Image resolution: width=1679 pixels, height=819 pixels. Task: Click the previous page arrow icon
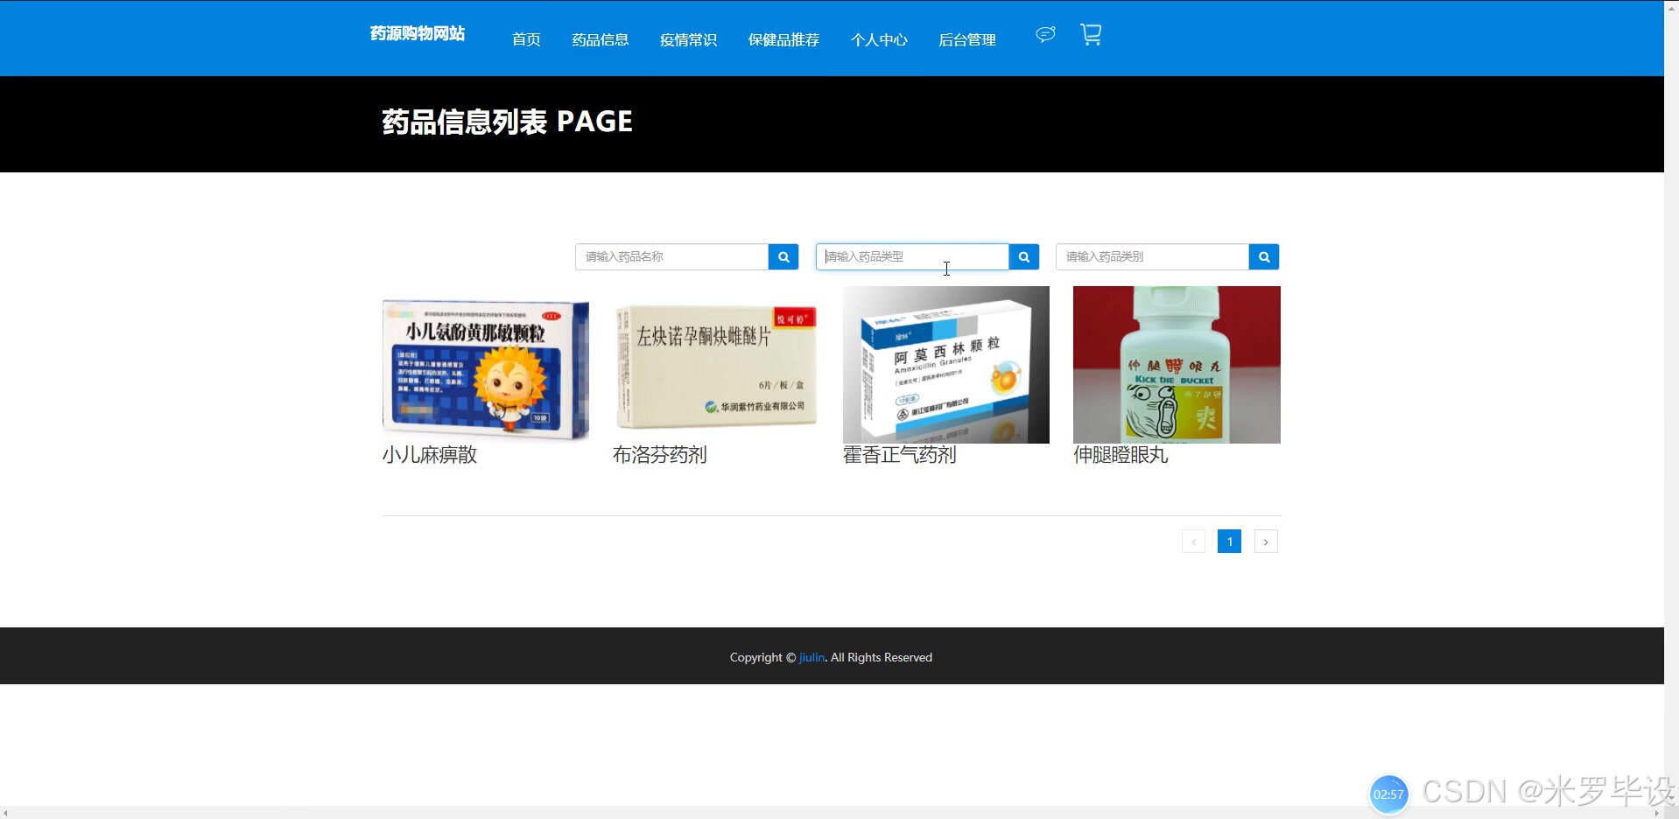(x=1192, y=541)
